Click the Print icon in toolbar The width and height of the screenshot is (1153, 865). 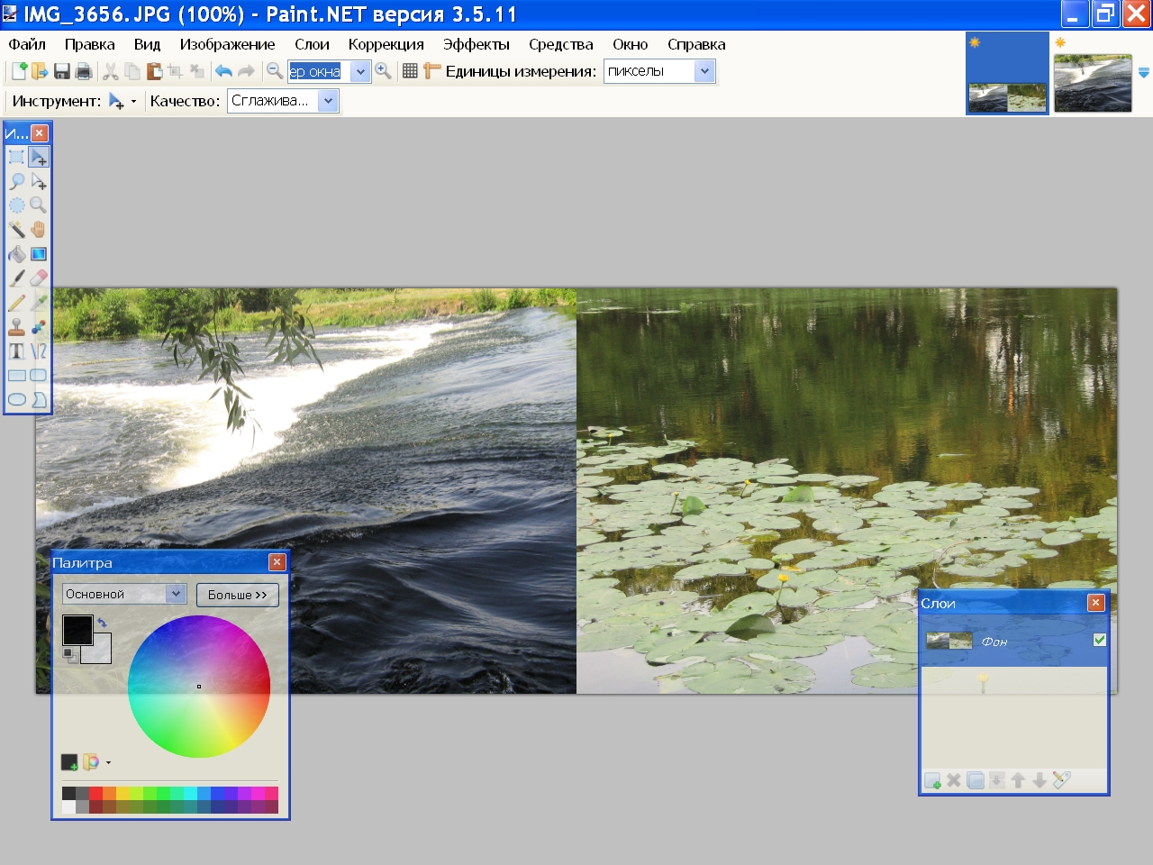[84, 71]
